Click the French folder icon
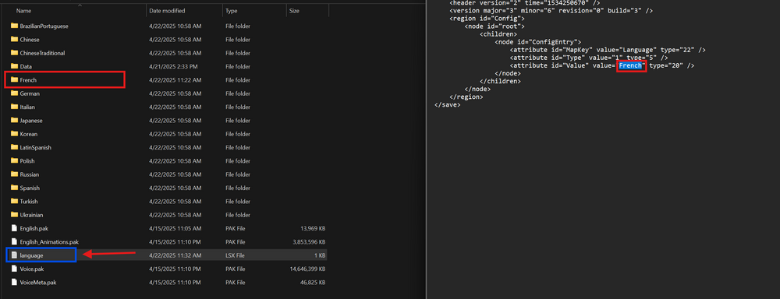 pos(14,80)
